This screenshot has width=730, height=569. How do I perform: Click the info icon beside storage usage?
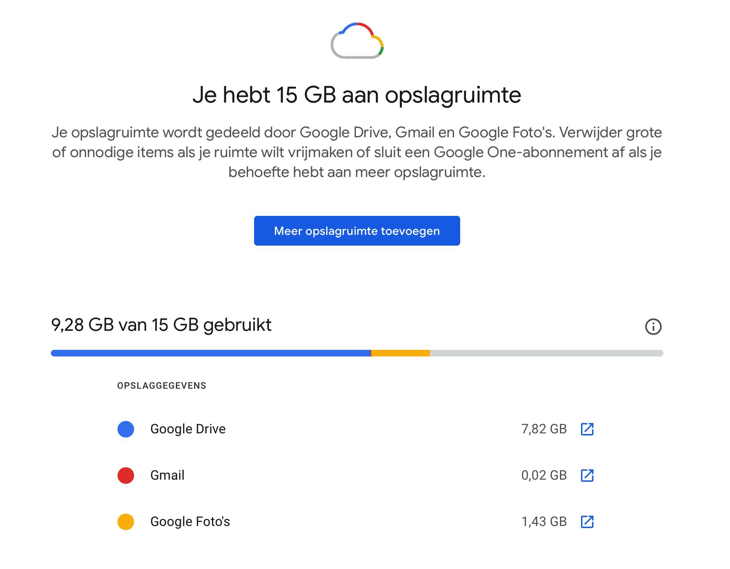pos(653,327)
